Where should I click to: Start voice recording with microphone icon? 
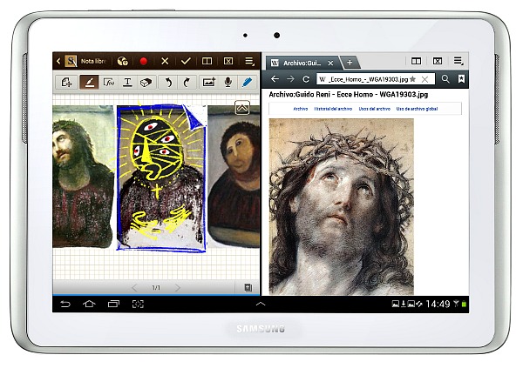click(x=228, y=82)
